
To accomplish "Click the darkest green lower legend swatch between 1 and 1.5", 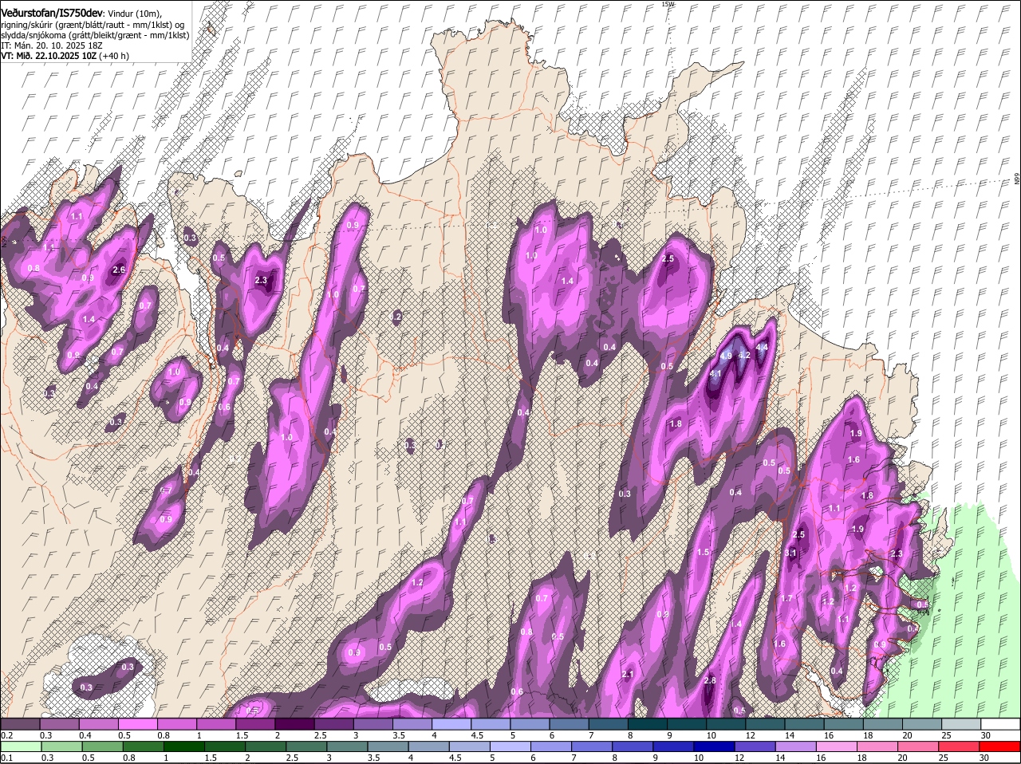I will click(182, 747).
